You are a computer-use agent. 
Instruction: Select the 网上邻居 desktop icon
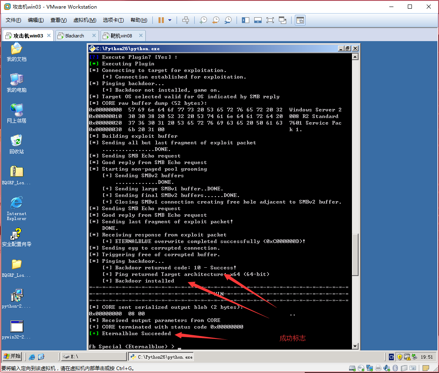pos(16,114)
